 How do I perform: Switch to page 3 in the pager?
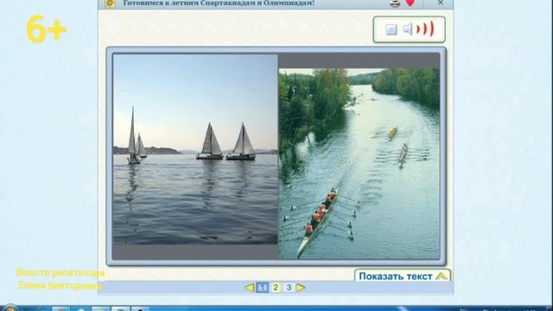pyautogui.click(x=289, y=288)
